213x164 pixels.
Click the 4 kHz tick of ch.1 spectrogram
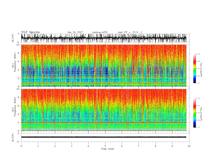coord(19,70)
